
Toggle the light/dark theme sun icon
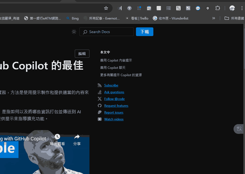pyautogui.click(x=74, y=32)
